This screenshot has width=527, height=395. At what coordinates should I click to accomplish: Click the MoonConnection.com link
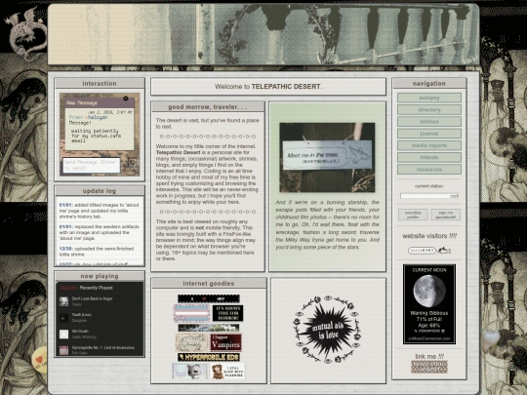pos(429,338)
